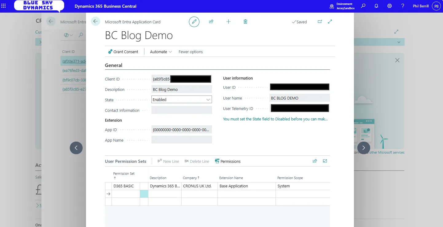Image resolution: width=443 pixels, height=227 pixels.
Task: Click the General section heading
Action: coord(114,65)
